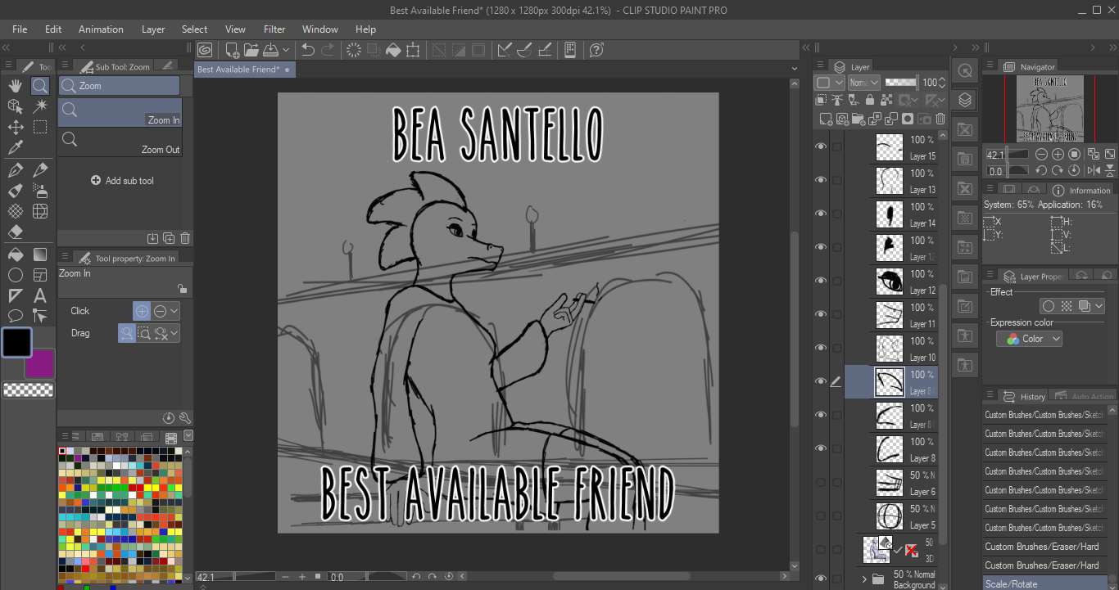Select the Text tool

(39, 295)
